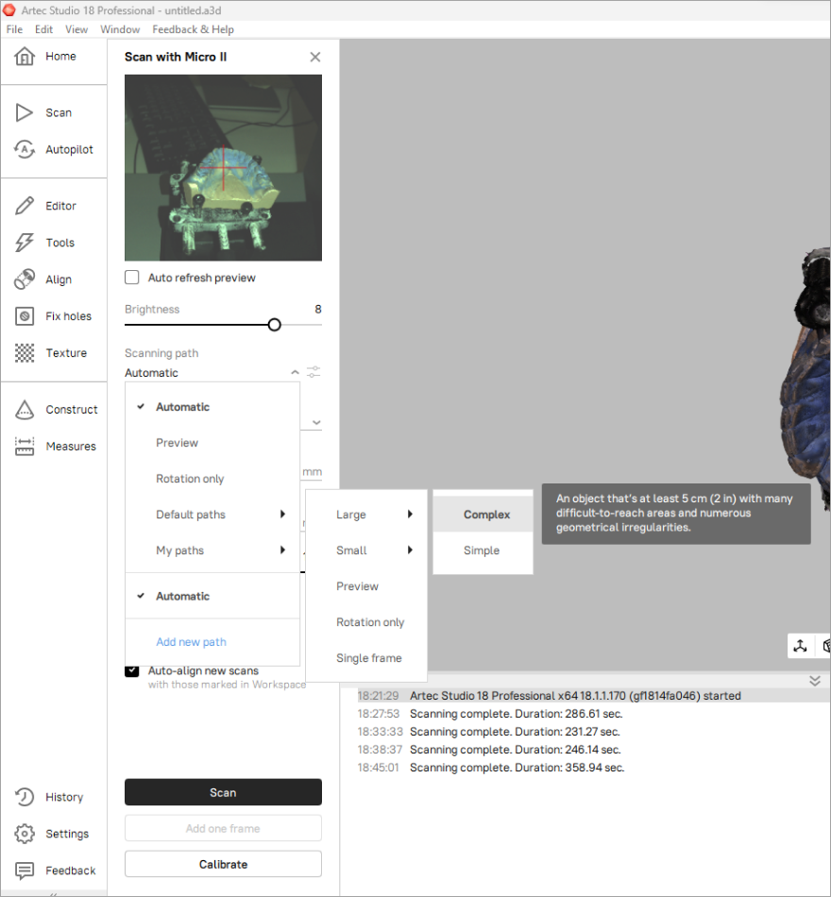This screenshot has width=831, height=897.
Task: Open the Edit menu
Action: [x=43, y=29]
